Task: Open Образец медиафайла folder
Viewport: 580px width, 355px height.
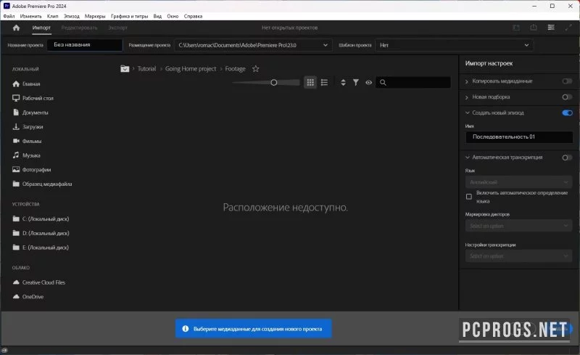Action: pyautogui.click(x=42, y=184)
